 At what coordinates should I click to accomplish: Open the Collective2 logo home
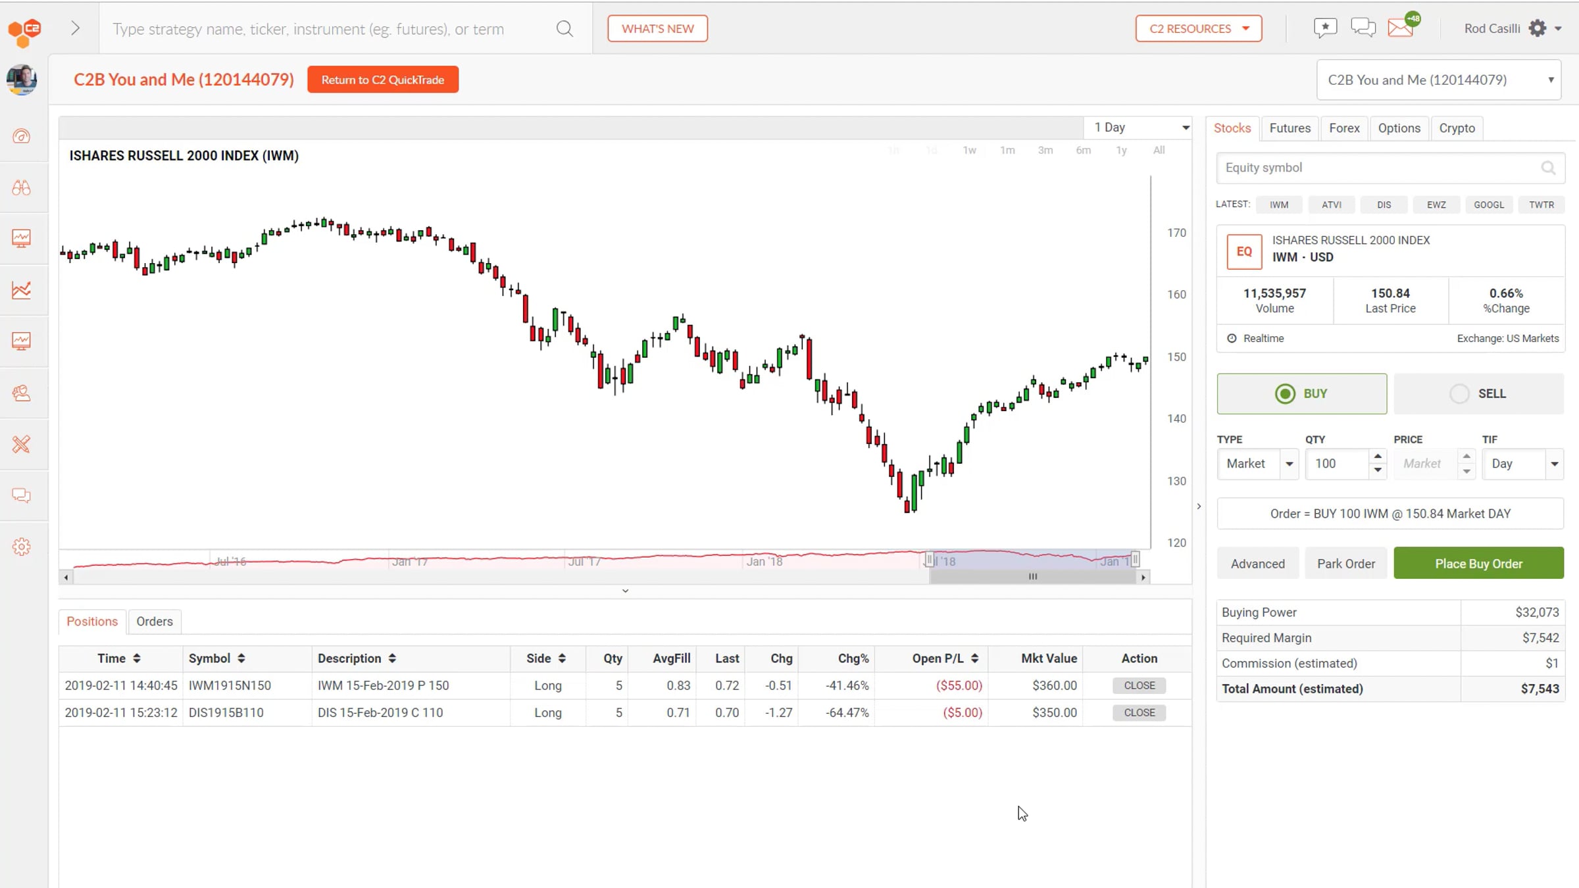[x=24, y=32]
